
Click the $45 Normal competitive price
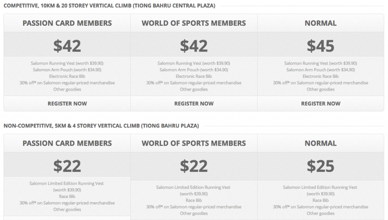point(321,46)
